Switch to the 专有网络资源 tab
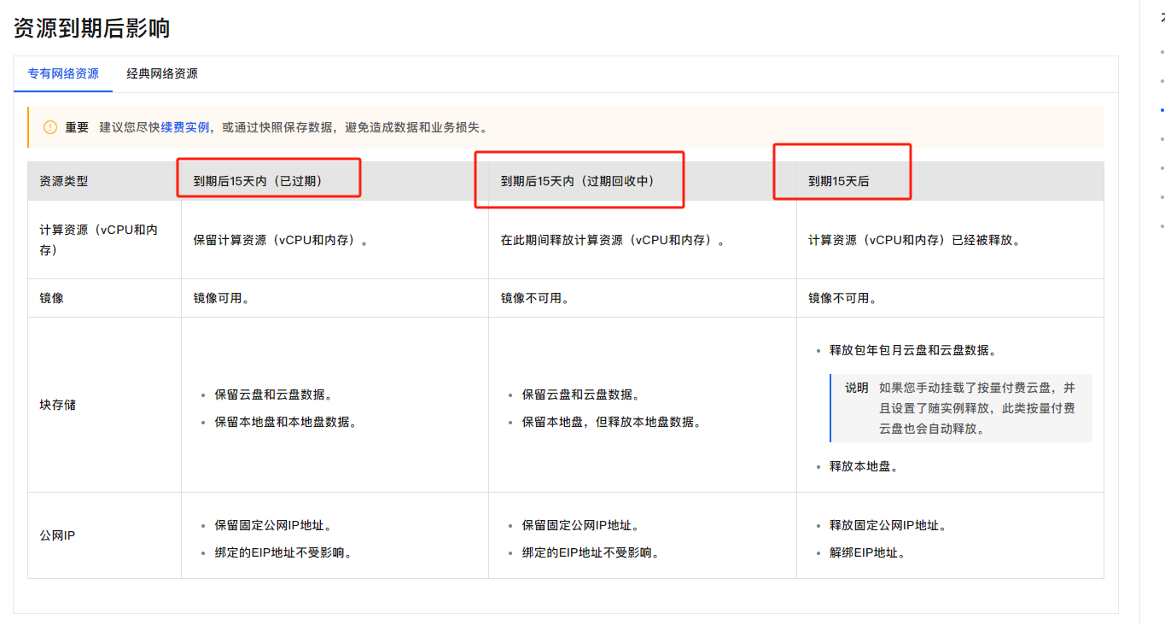Viewport: 1165px width, 625px height. point(63,74)
